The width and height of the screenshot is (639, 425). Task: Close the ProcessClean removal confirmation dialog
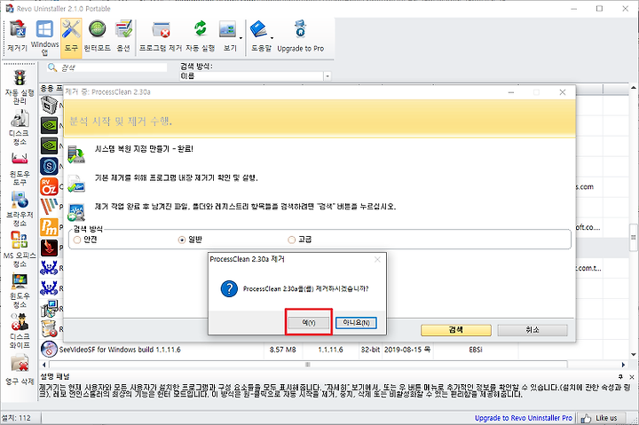click(377, 259)
